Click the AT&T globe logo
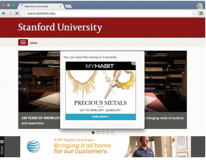The height and width of the screenshot is (162, 206). tap(33, 146)
